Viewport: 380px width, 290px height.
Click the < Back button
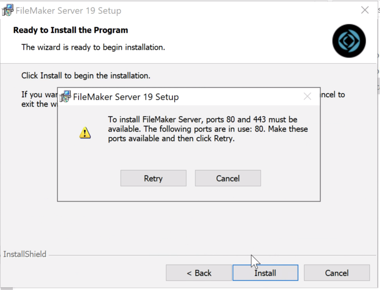198,273
